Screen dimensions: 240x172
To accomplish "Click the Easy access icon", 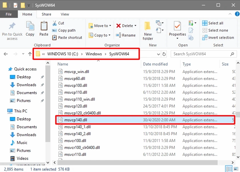I will click(x=158, y=30).
